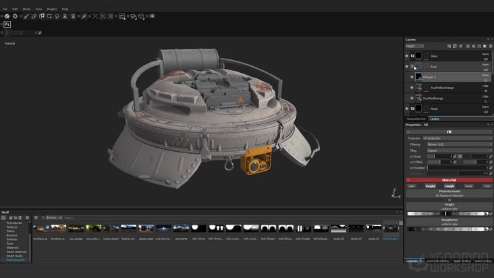The height and width of the screenshot is (278, 494).
Task: Hide the RustRedOrange layer
Action: tap(412, 98)
